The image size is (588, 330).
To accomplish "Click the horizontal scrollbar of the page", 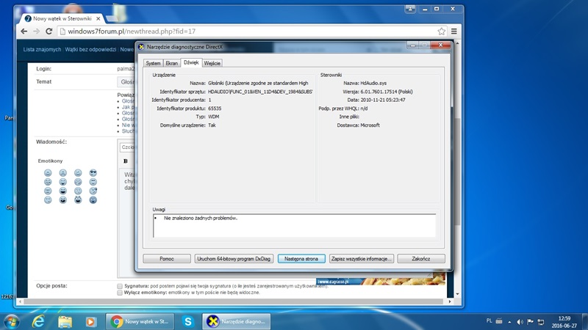I will click(234, 301).
